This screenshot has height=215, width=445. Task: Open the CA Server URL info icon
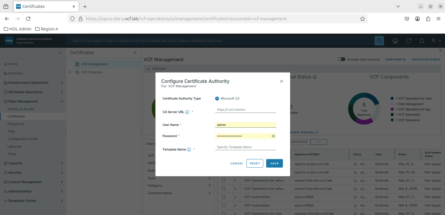click(x=187, y=112)
